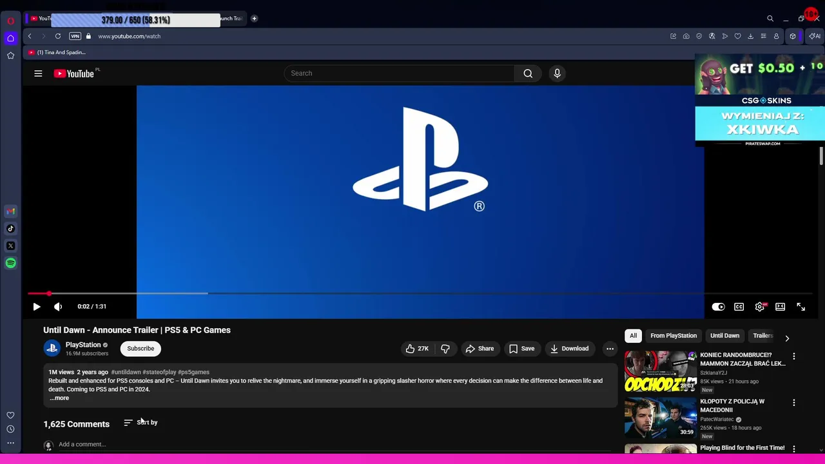Show more filter chips with right arrow
The image size is (825, 464).
(787, 338)
